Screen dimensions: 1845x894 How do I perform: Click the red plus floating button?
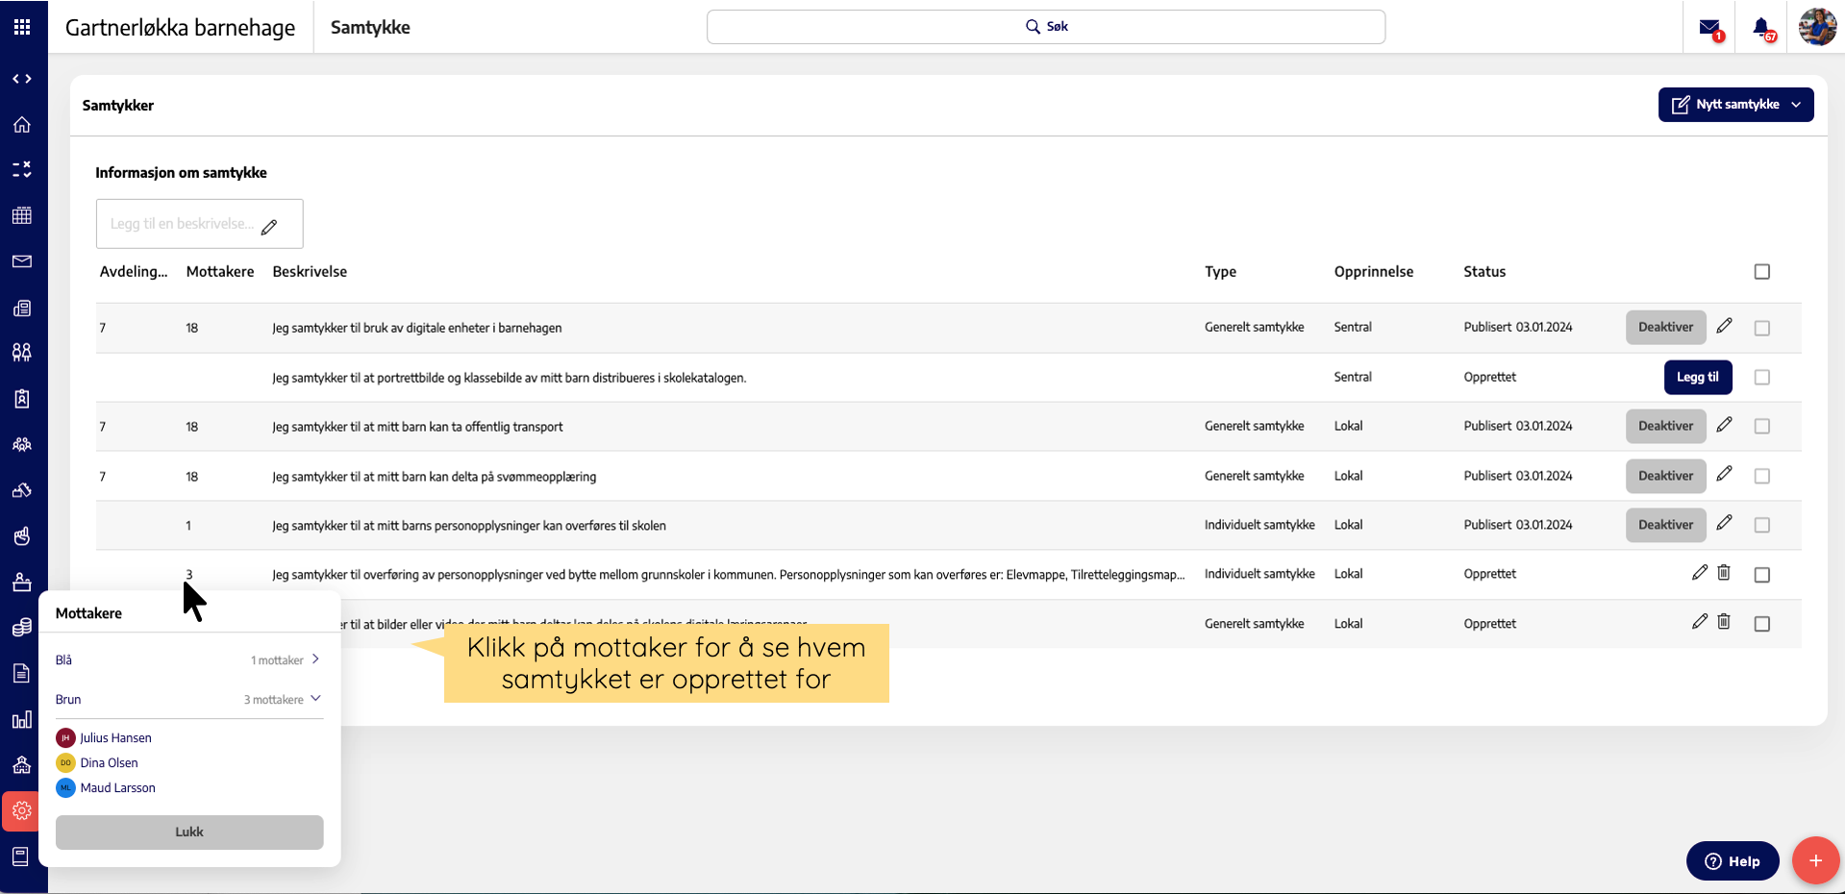1815,860
